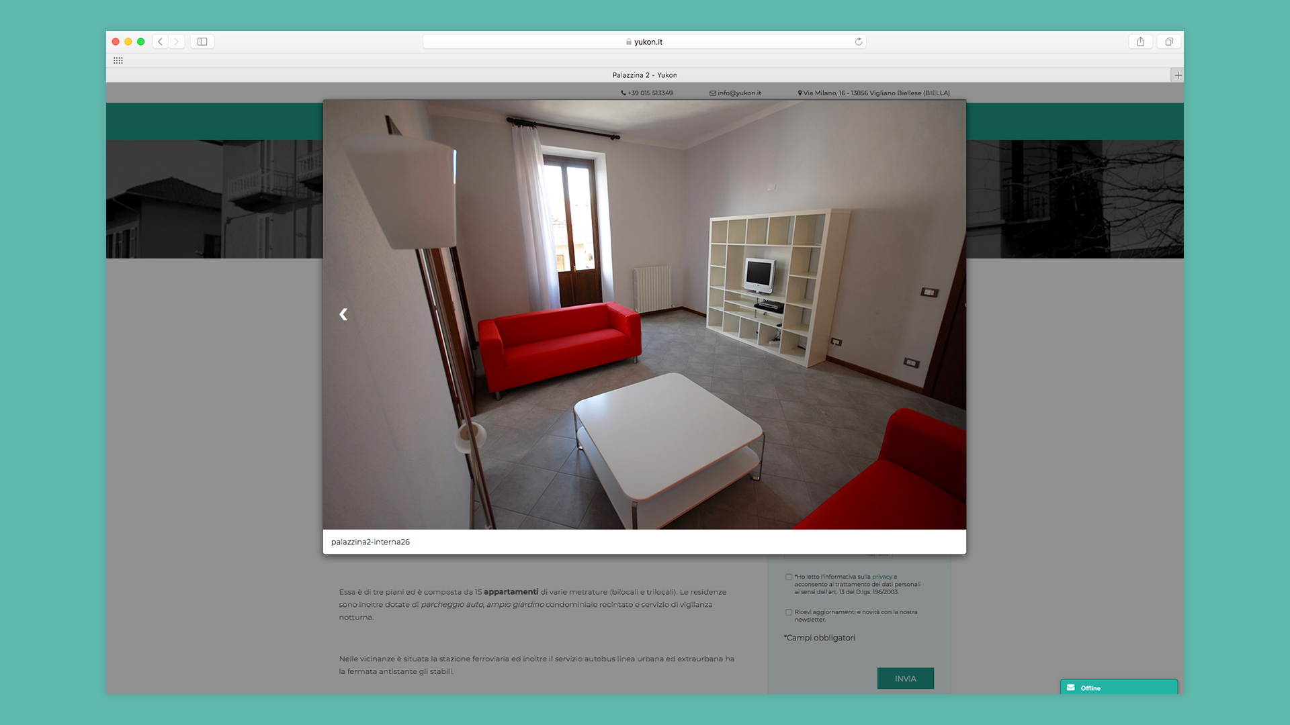This screenshot has width=1290, height=725.
Task: Click the map pin icon by address
Action: pos(800,93)
